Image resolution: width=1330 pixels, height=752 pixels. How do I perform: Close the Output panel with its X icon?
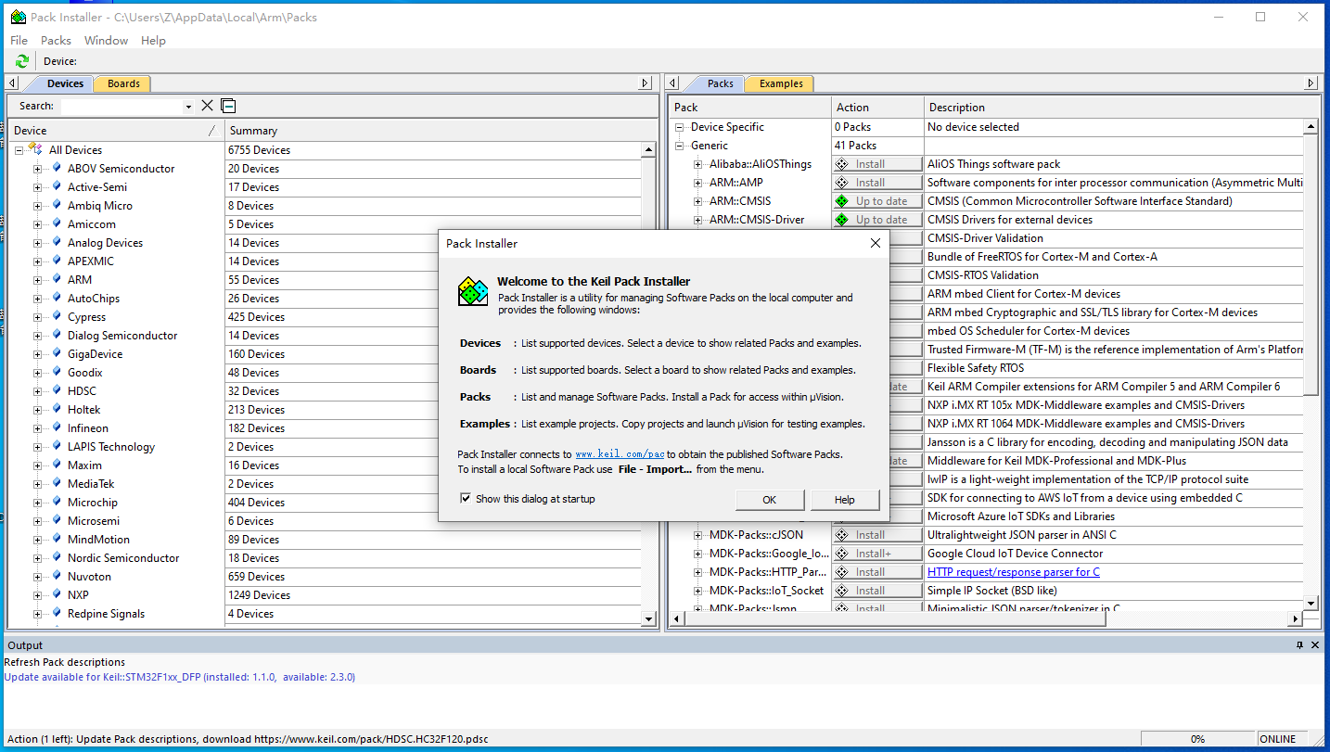[x=1314, y=645]
